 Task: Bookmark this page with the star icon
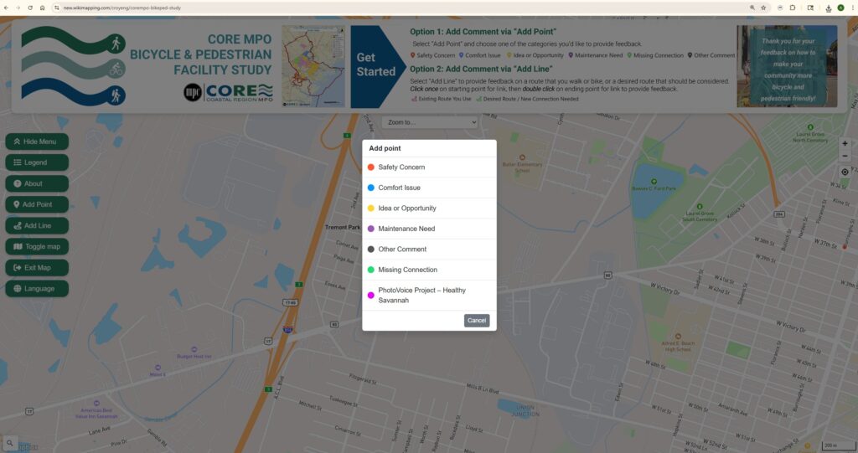[763, 8]
